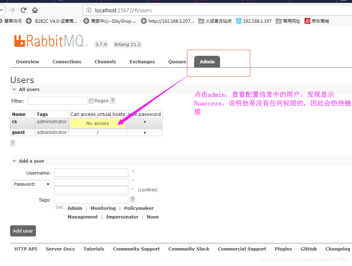Switch to the Queues tab
Viewport: 352px width, 266px height.
point(177,62)
